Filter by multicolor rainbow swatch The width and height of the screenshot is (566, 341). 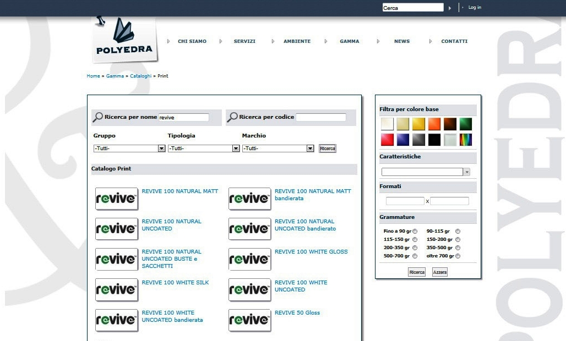tap(466, 140)
